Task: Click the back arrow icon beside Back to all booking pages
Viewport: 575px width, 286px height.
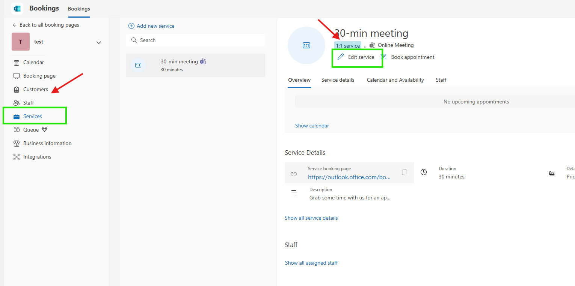Action: coord(15,25)
